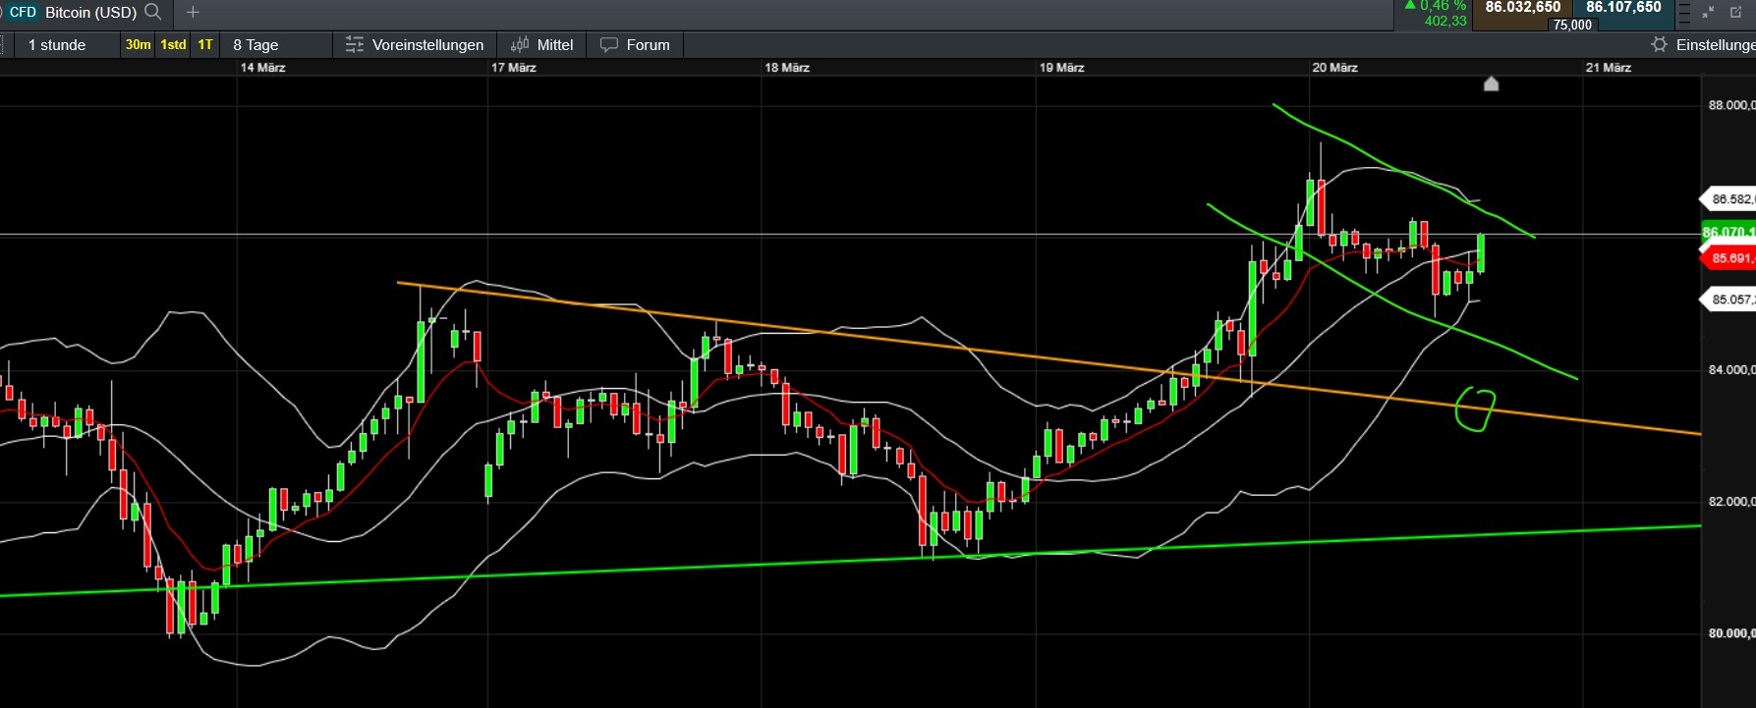
Task: Pop out chart in new window
Action: tap(1734, 12)
